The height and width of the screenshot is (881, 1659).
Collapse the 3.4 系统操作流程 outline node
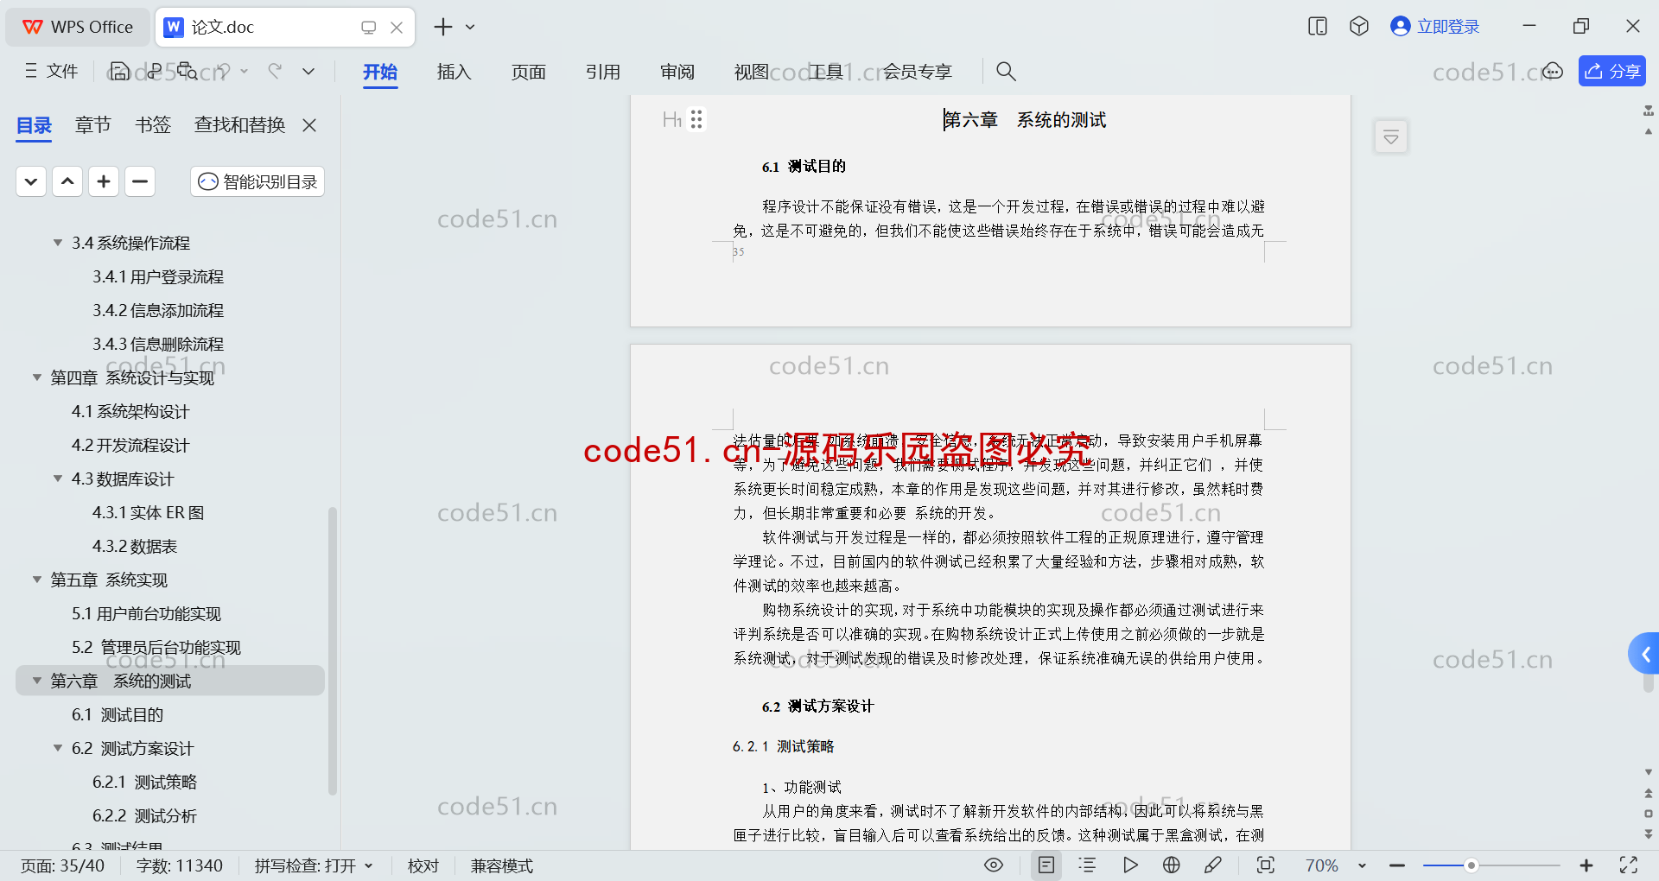pos(58,243)
